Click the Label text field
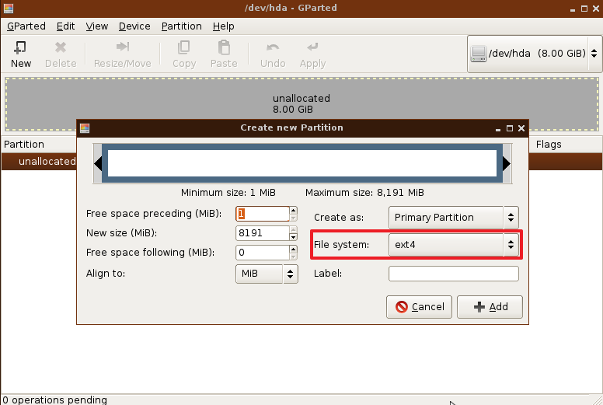Image resolution: width=603 pixels, height=405 pixels. [453, 274]
